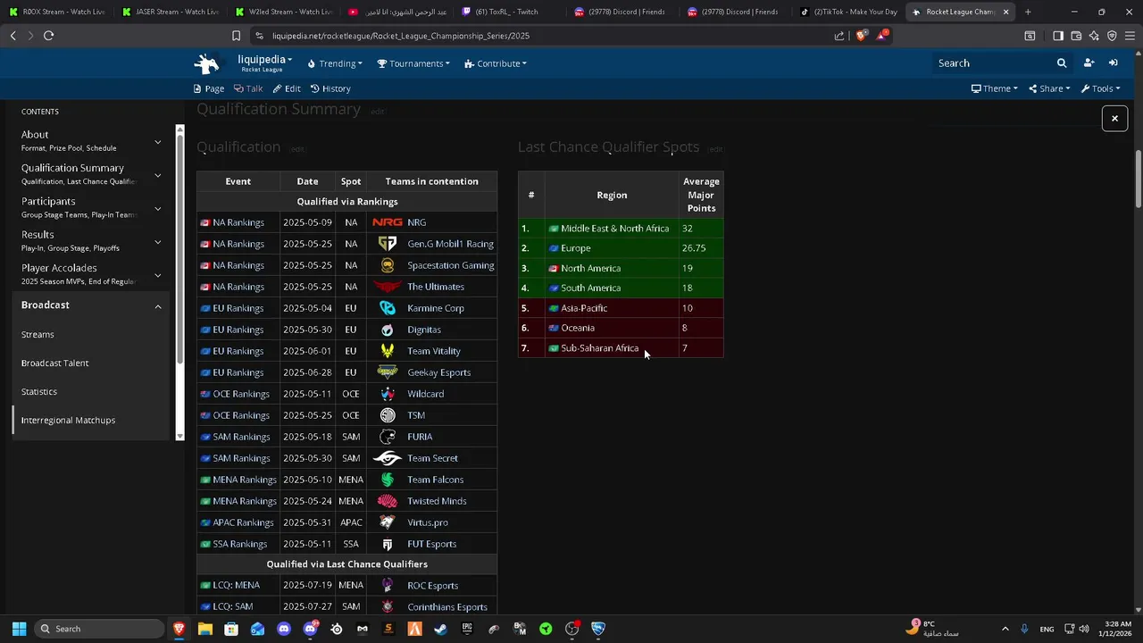Click the Team Falcons logo
Screen dimensions: 1143x643
click(388, 480)
